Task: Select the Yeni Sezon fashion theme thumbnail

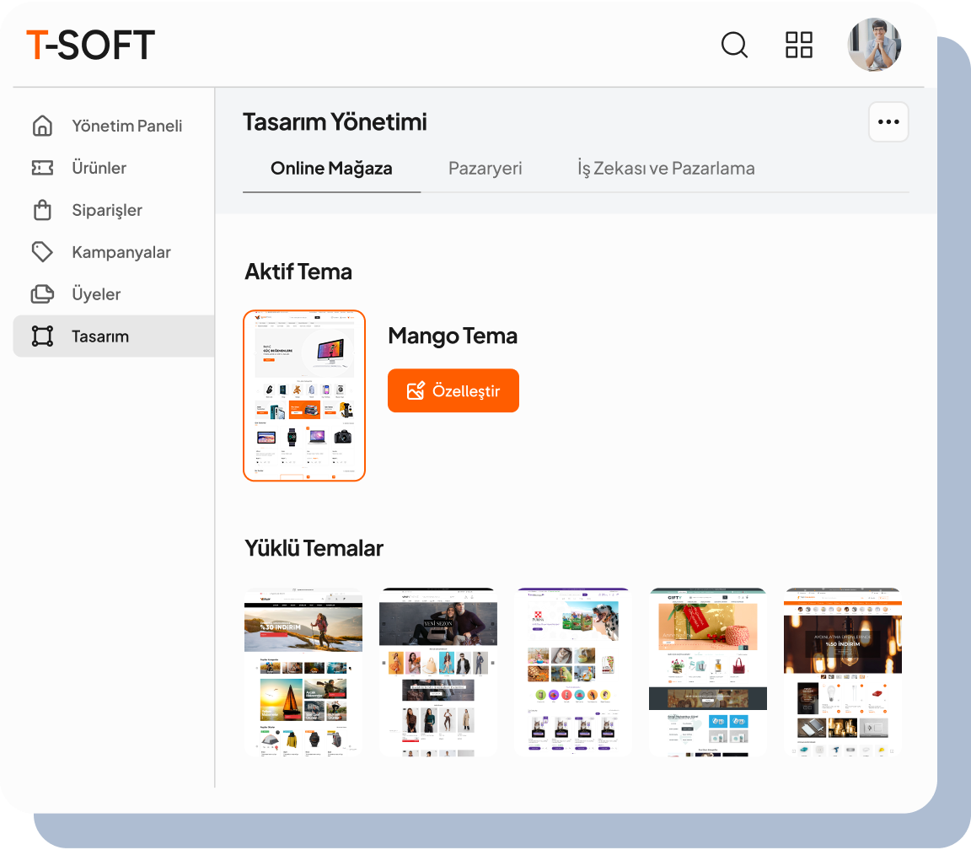Action: (438, 672)
